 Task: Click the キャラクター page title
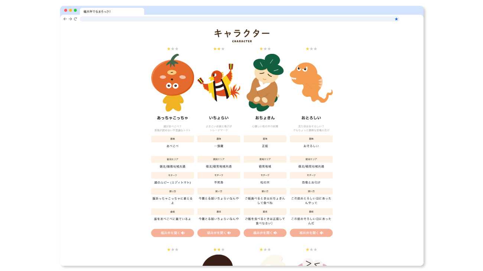coord(242,33)
